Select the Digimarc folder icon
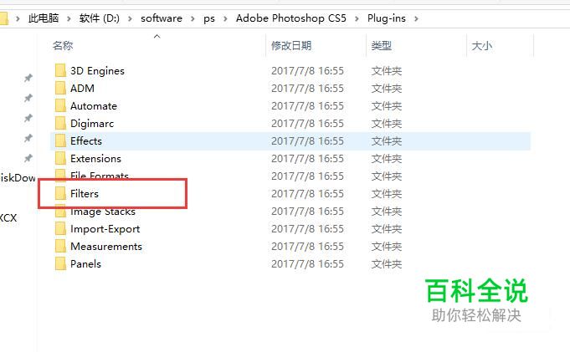Screen dimensions: 570x352 60,123
